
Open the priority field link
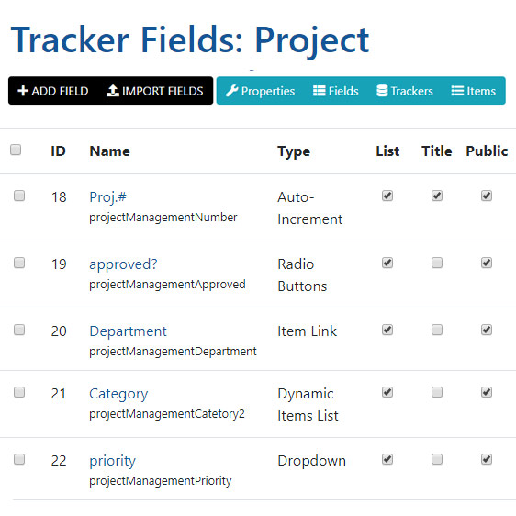pos(112,461)
